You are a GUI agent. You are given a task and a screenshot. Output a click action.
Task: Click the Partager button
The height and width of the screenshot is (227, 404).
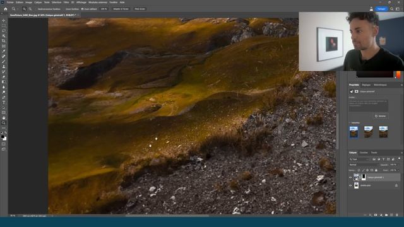pyautogui.click(x=381, y=9)
